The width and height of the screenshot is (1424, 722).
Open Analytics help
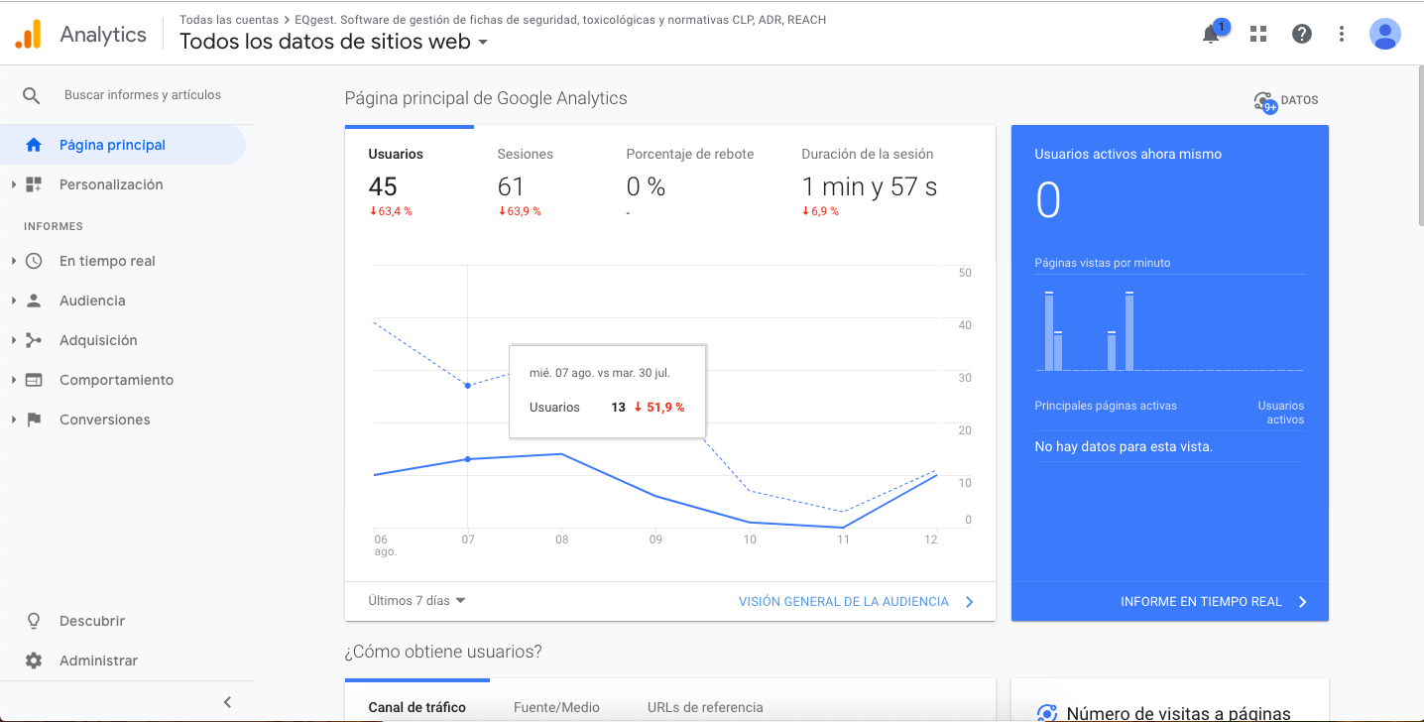[1301, 34]
